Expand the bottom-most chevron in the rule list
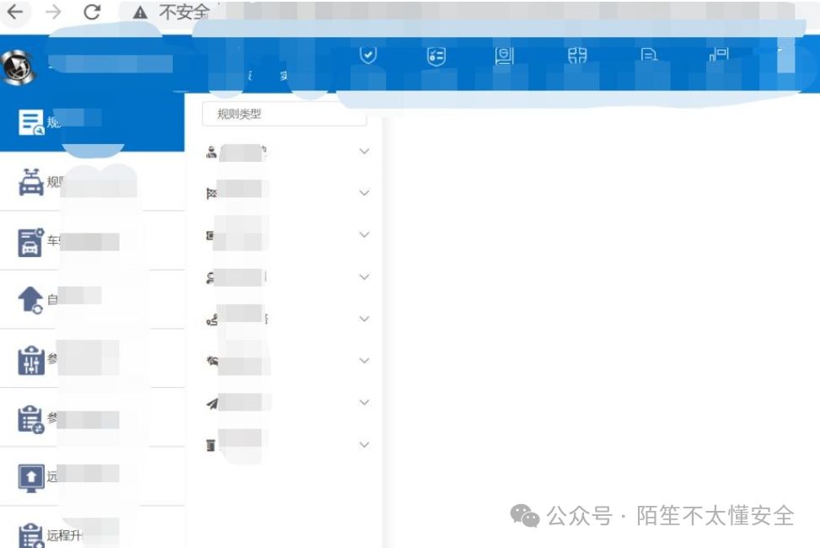This screenshot has width=820, height=548. coord(364,444)
